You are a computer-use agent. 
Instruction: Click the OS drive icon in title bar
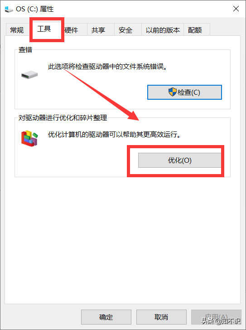9,9
